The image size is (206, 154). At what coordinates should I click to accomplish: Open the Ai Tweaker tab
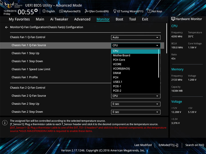click(59, 19)
